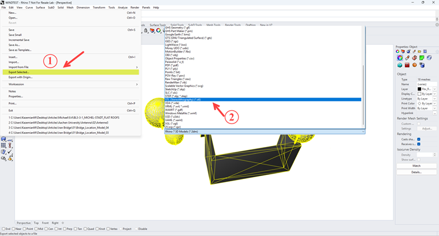Click the Match button
439x236 pixels.
click(x=416, y=166)
